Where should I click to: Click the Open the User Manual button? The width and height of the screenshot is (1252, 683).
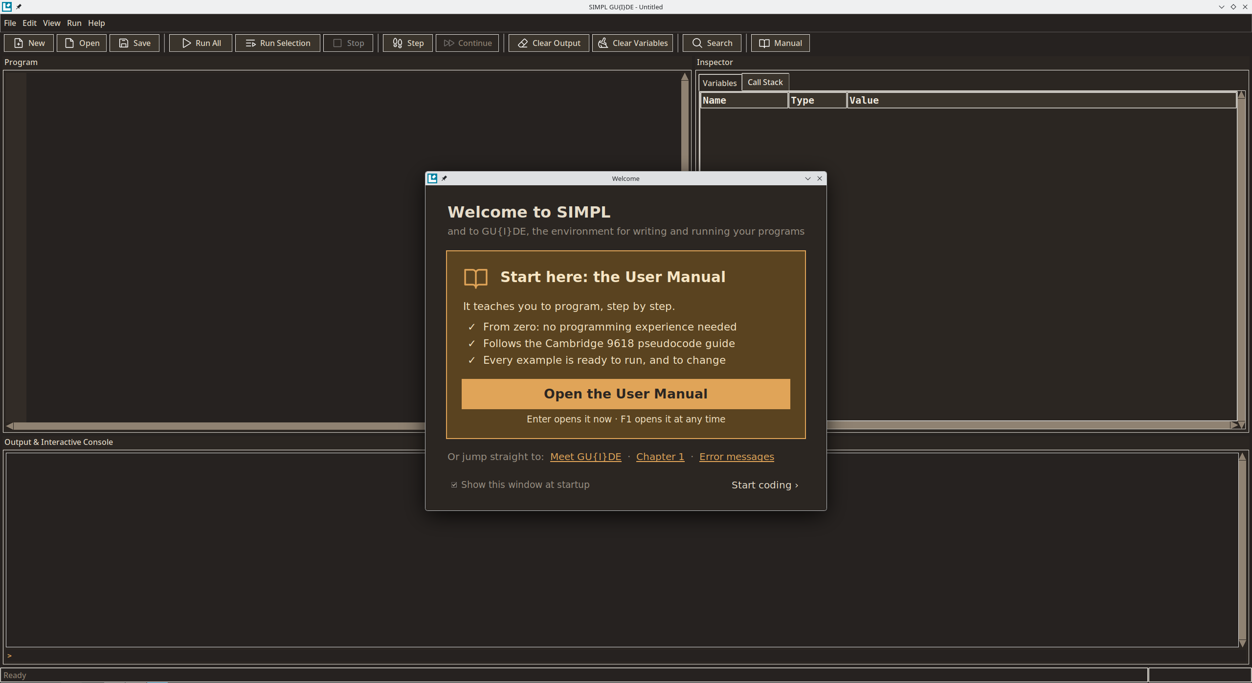point(626,394)
